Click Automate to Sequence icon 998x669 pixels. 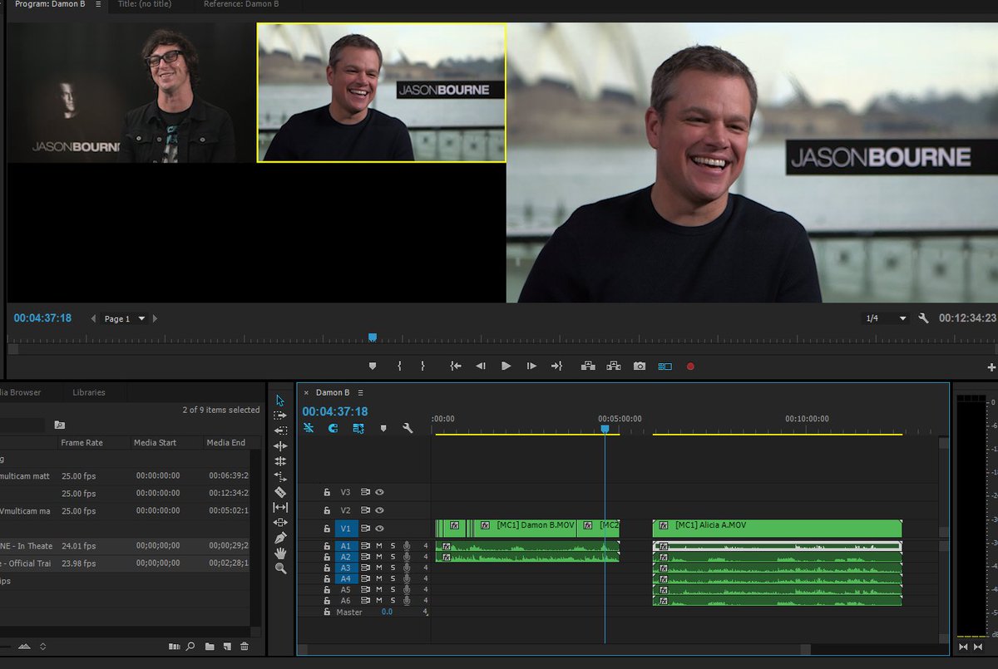click(174, 646)
